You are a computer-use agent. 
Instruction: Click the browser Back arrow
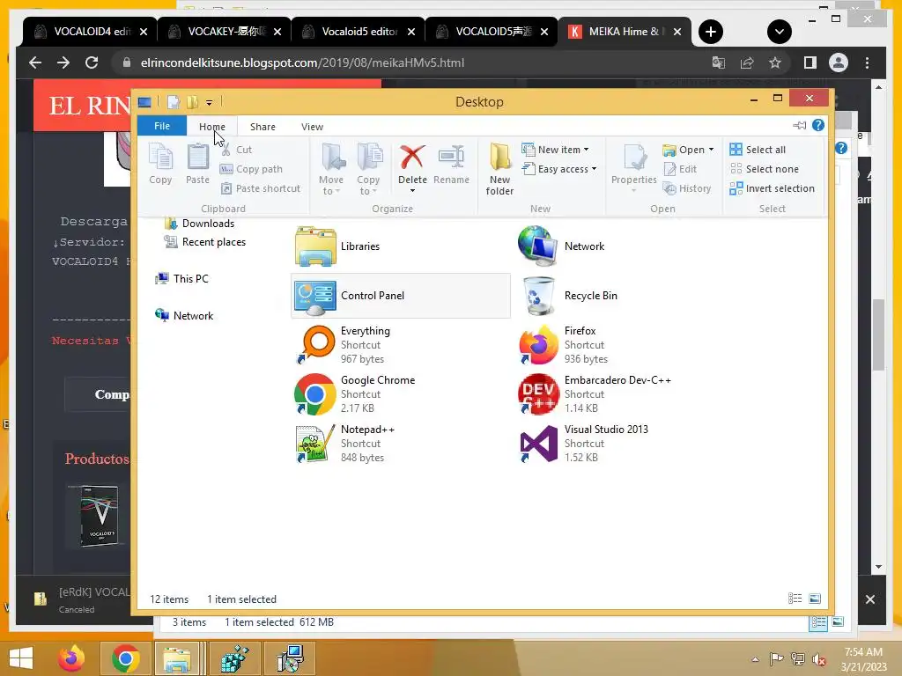pos(35,62)
